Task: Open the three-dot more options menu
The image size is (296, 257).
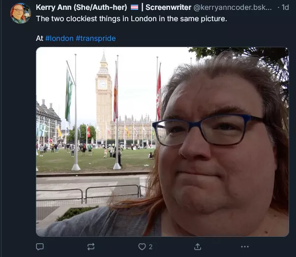Action: click(x=245, y=247)
